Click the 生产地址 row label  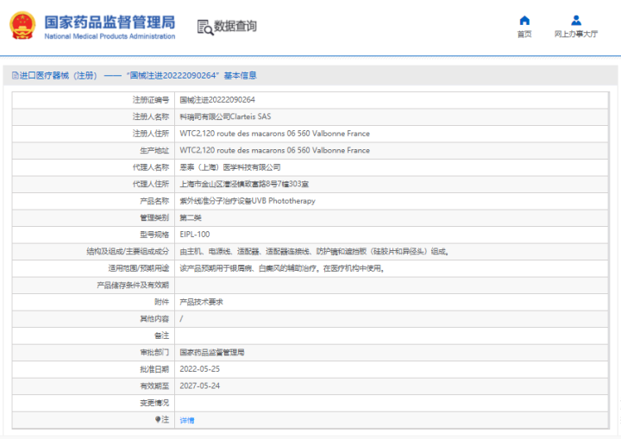point(154,150)
